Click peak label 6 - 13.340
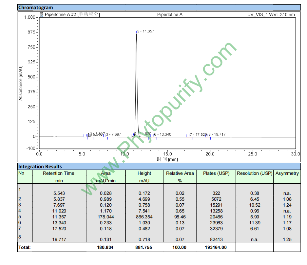The image size is (307, 265). click(x=163, y=134)
